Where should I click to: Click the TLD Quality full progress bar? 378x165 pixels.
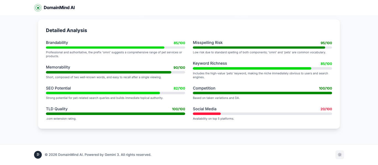tap(115, 114)
